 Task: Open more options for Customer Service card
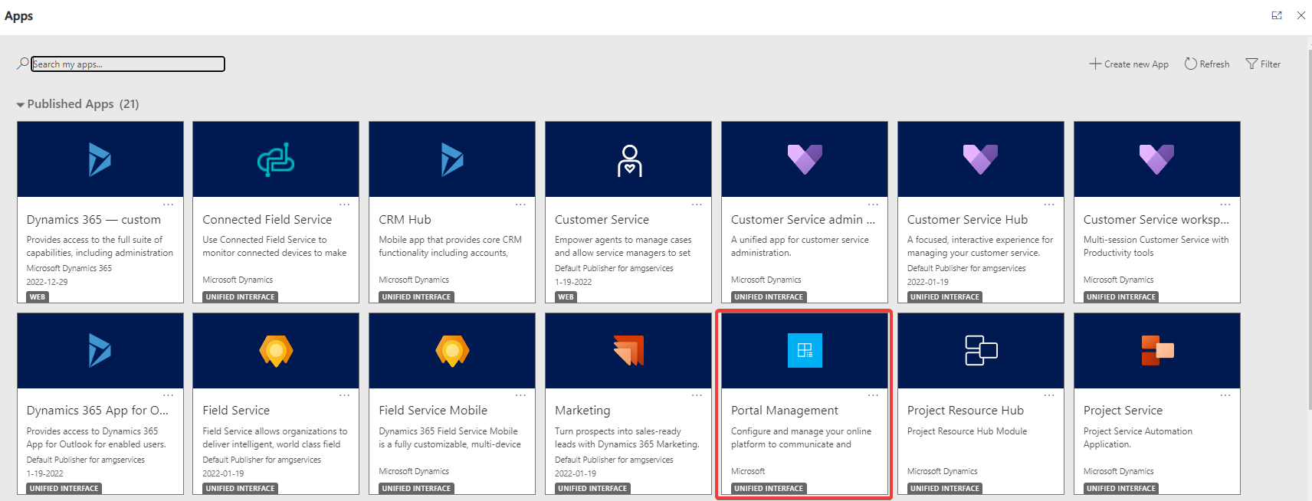point(697,205)
